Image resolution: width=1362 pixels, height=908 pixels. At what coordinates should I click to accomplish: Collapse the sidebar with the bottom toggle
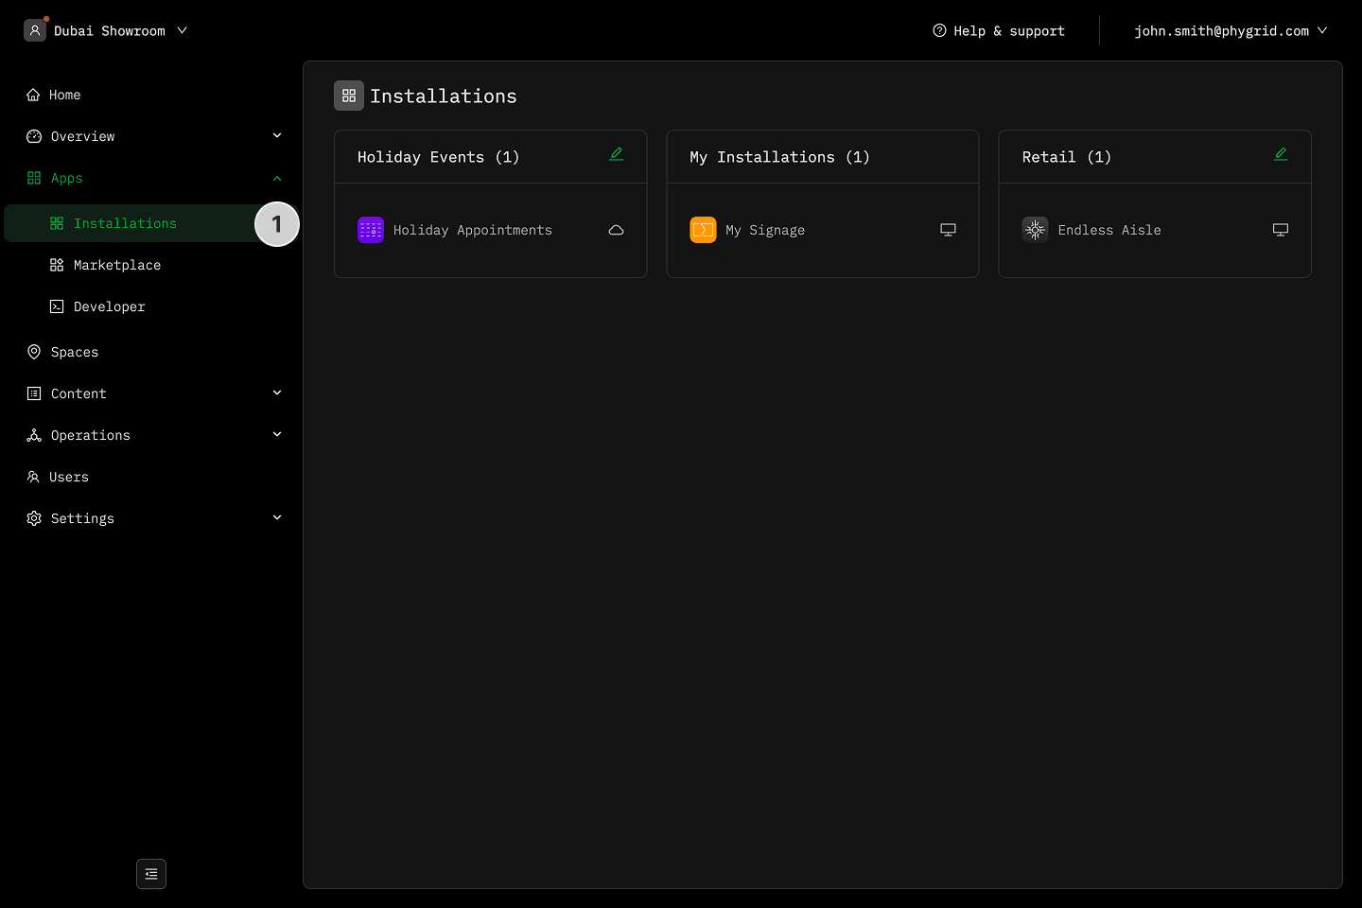151,874
